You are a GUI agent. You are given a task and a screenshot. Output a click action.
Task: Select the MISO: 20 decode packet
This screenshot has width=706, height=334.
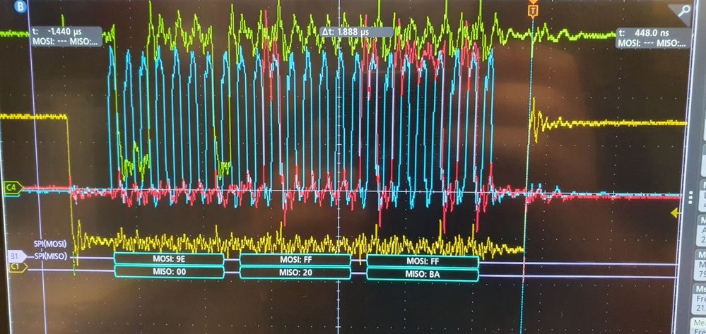[295, 273]
